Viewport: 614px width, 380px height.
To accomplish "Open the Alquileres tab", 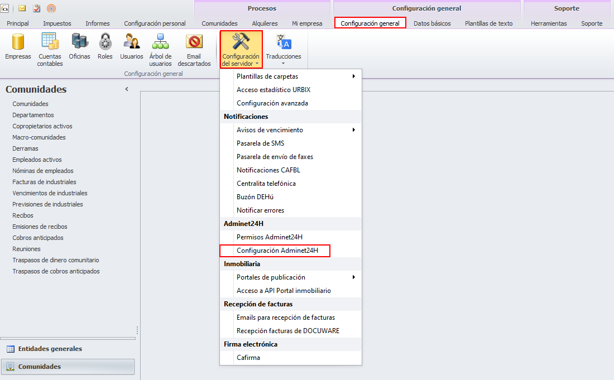I will click(265, 23).
